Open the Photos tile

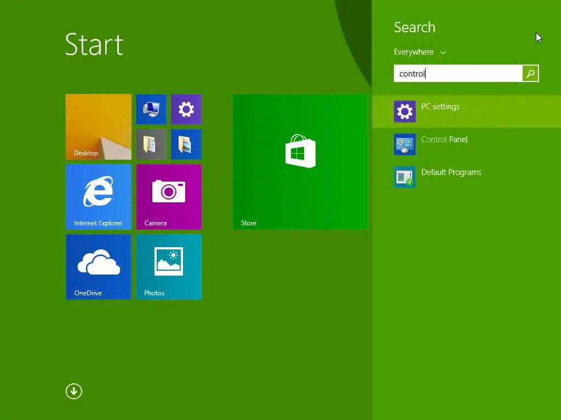pos(169,267)
